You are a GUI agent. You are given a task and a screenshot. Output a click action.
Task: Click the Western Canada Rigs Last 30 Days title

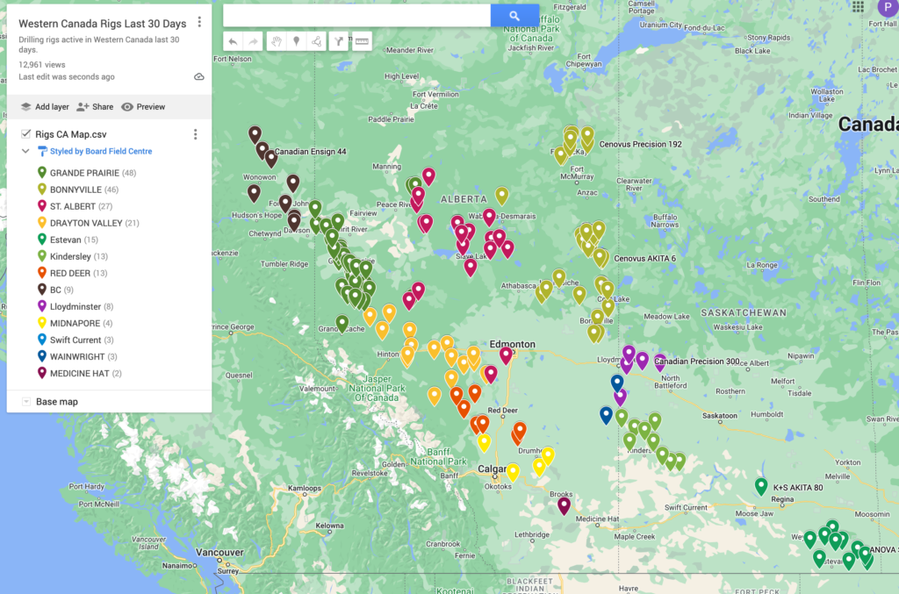pos(103,24)
